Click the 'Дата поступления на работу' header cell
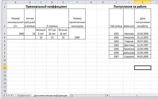 (x=143, y=18)
